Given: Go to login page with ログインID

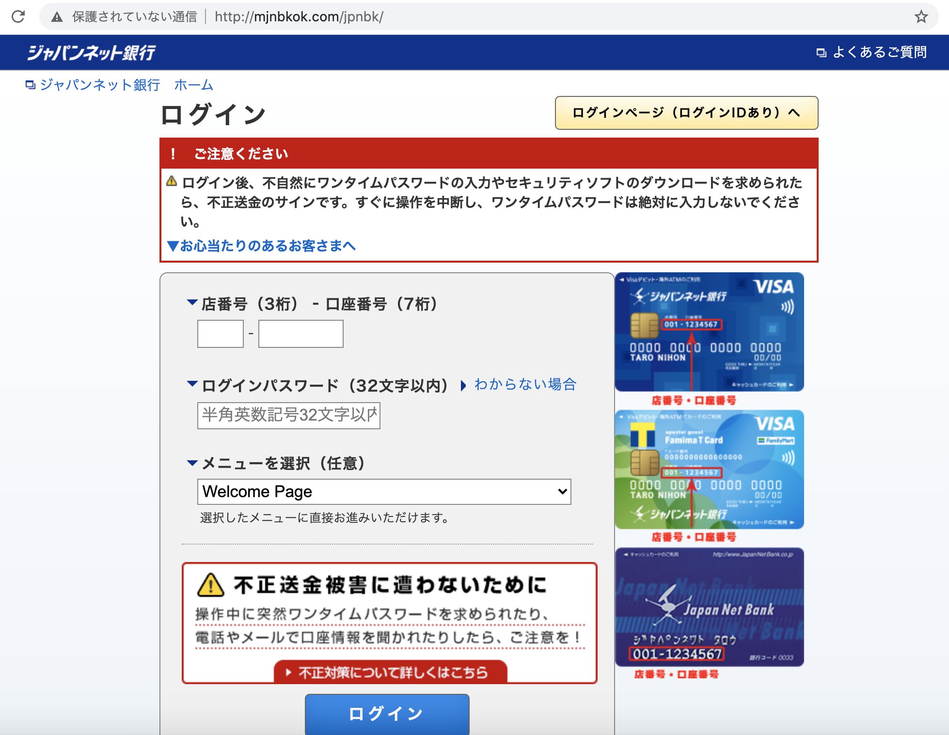Looking at the screenshot, I should point(686,113).
